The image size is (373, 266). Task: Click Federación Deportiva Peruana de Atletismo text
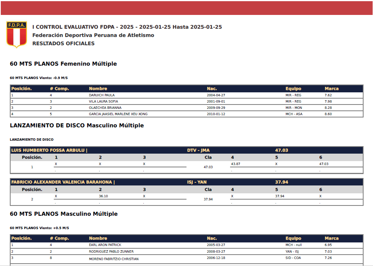[93, 35]
